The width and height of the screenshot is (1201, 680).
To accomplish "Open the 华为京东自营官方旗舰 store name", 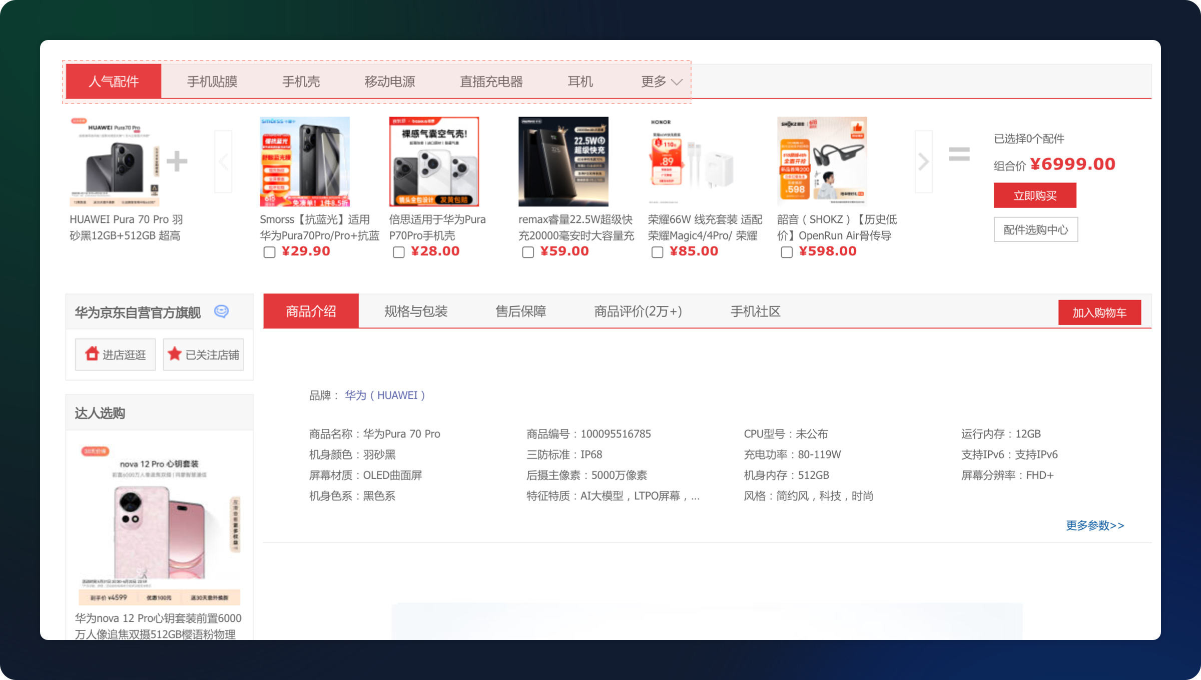I will pyautogui.click(x=138, y=312).
